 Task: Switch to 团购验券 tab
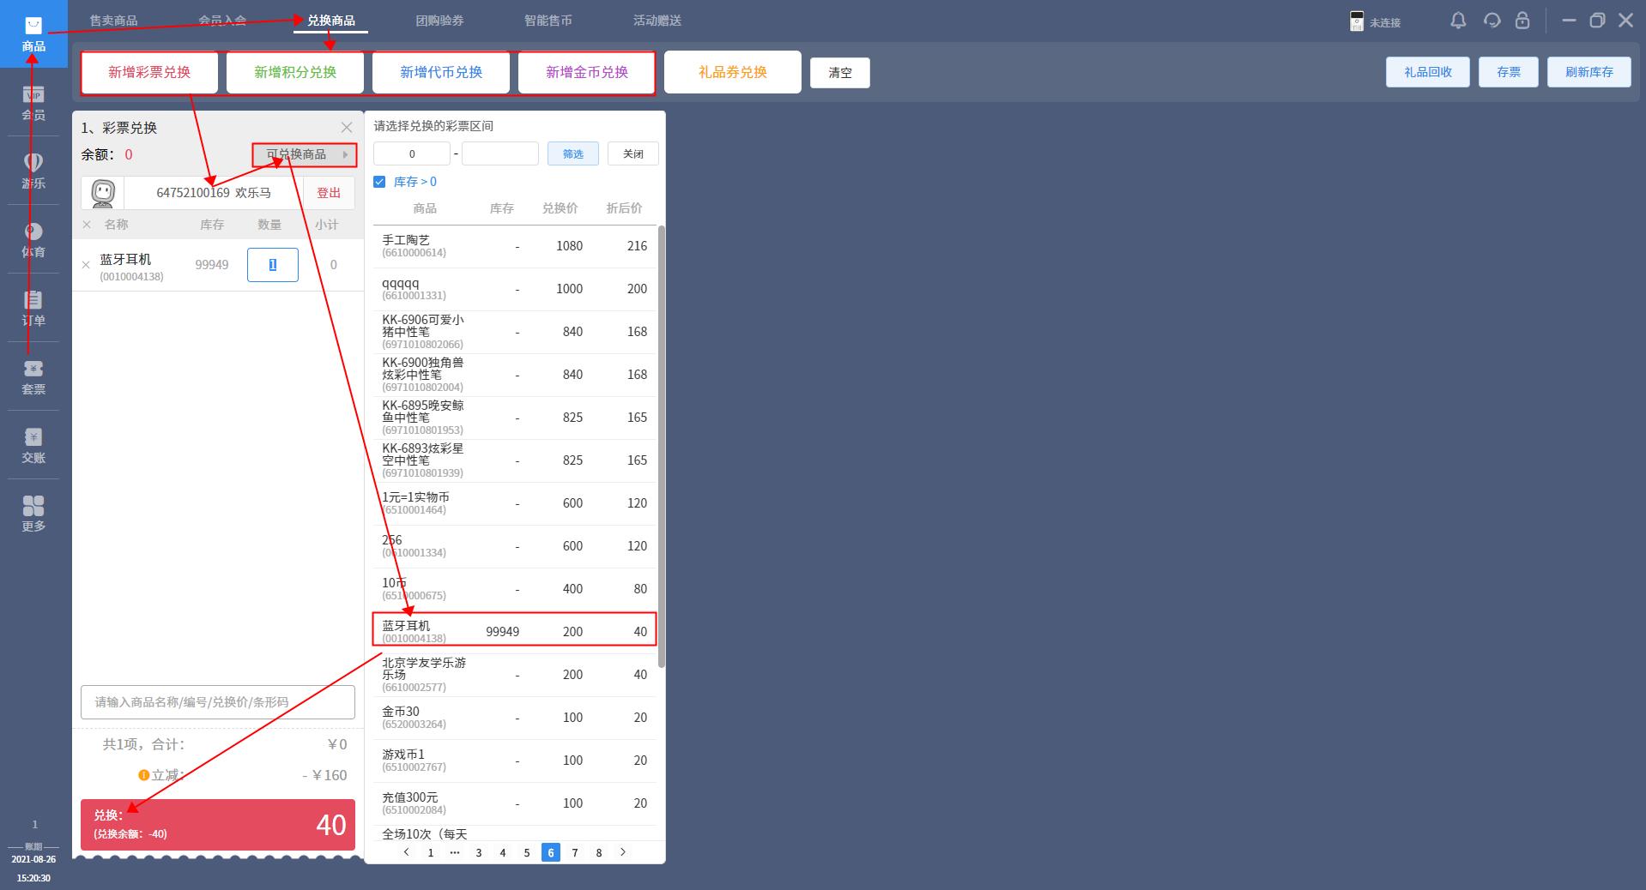(x=440, y=21)
